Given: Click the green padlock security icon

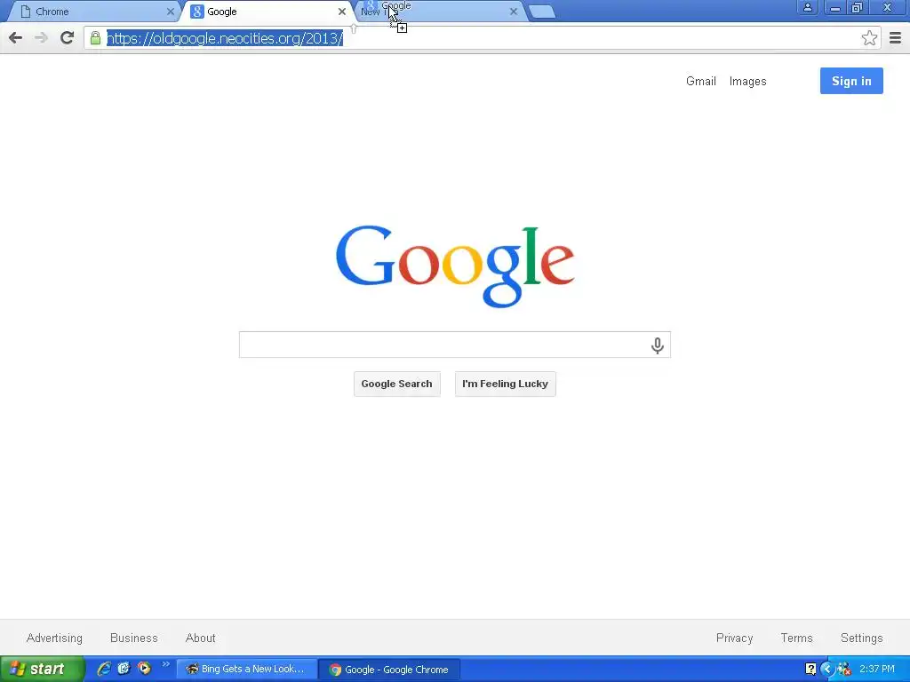Looking at the screenshot, I should tap(95, 38).
